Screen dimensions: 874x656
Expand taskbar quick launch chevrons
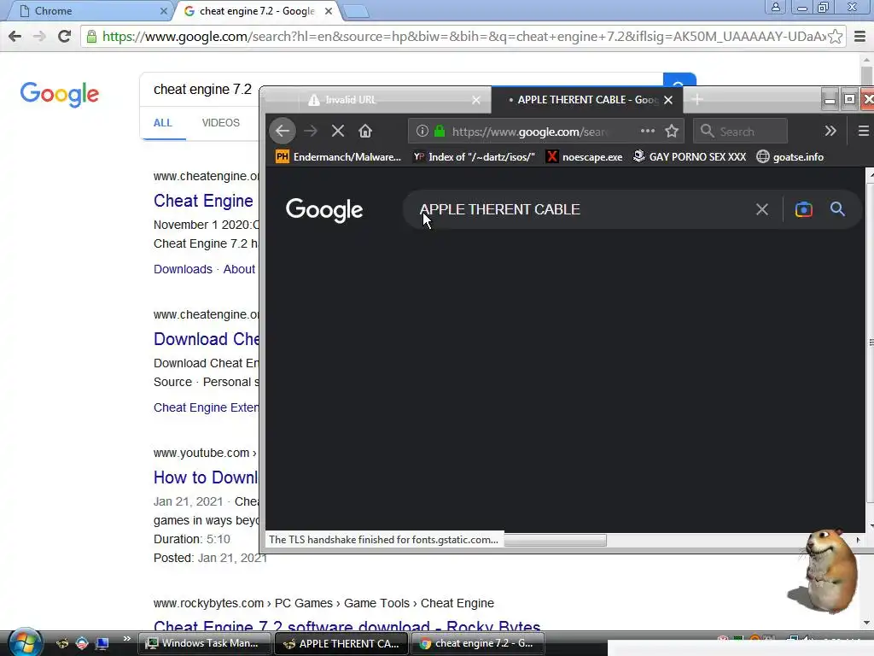127,639
